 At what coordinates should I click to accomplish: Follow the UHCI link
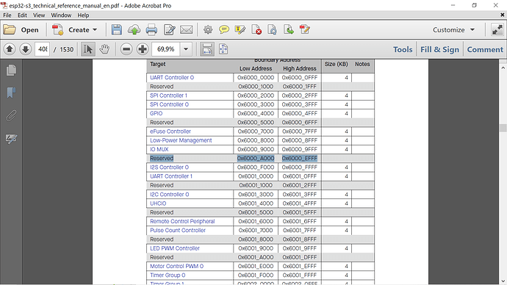click(x=158, y=203)
